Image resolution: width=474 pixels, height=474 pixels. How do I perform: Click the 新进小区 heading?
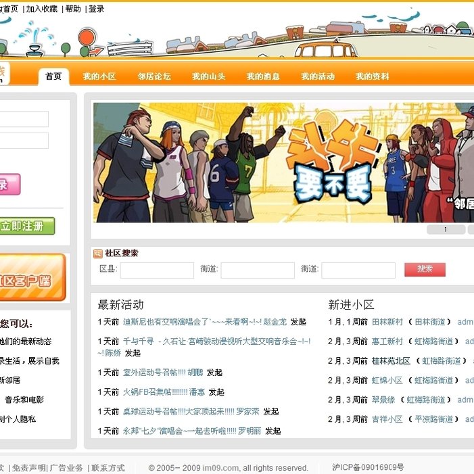click(x=351, y=305)
